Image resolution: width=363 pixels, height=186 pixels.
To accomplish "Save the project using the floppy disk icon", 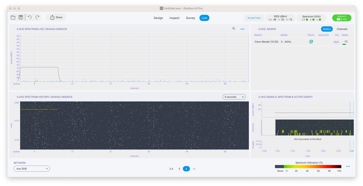I will pyautogui.click(x=21, y=17).
